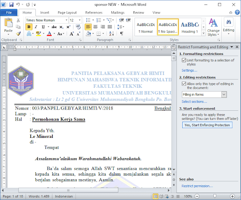This screenshot has width=241, height=200.
Task: Switch to Web Layout view
Action: tap(166, 196)
